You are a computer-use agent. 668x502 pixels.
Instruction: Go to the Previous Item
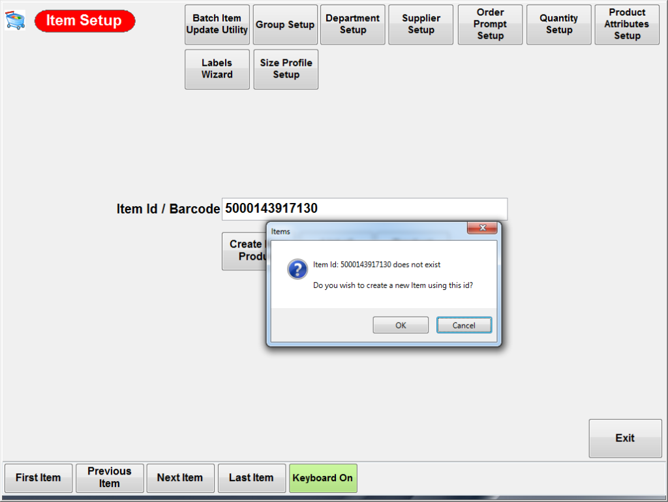click(x=109, y=478)
